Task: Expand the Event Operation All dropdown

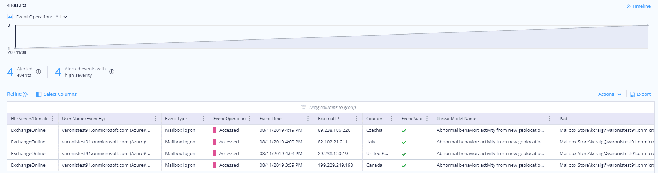Action: pyautogui.click(x=61, y=17)
